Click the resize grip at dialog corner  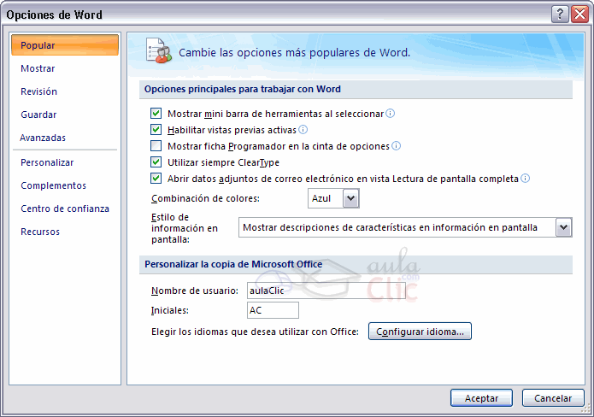(585, 409)
